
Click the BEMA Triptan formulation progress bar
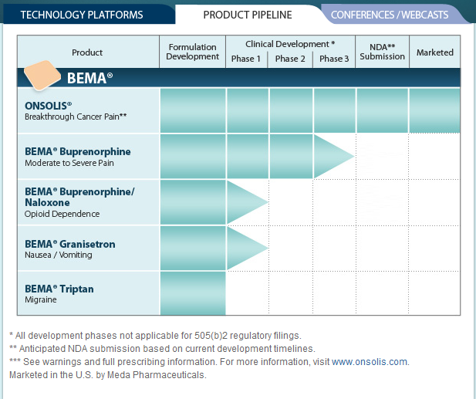(193, 293)
